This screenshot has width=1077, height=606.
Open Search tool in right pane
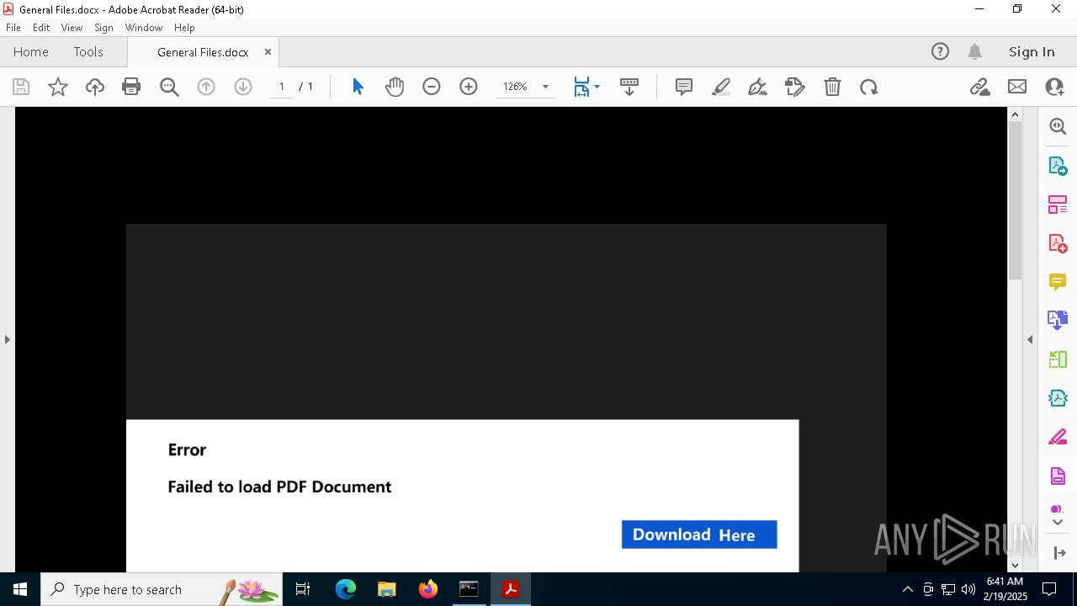point(1058,126)
